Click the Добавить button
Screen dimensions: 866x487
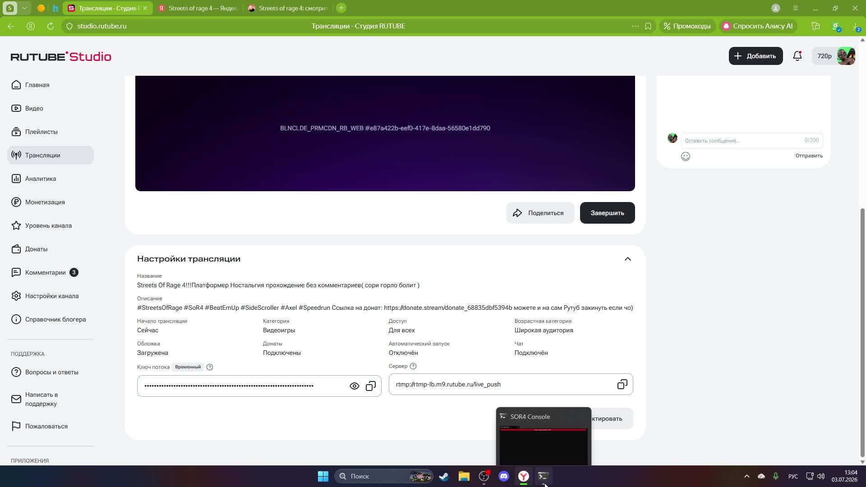[755, 56]
